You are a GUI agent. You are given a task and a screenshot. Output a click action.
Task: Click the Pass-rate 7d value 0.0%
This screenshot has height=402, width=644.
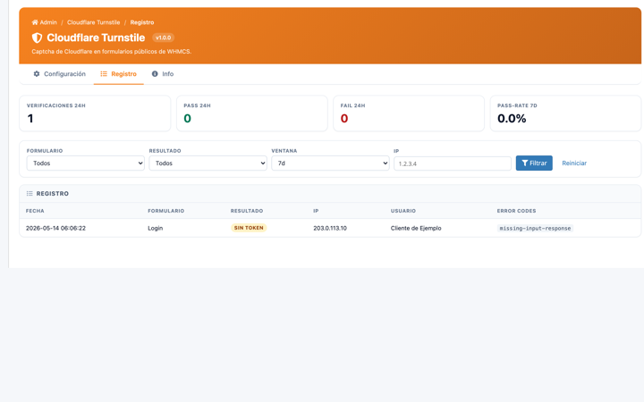pos(512,119)
